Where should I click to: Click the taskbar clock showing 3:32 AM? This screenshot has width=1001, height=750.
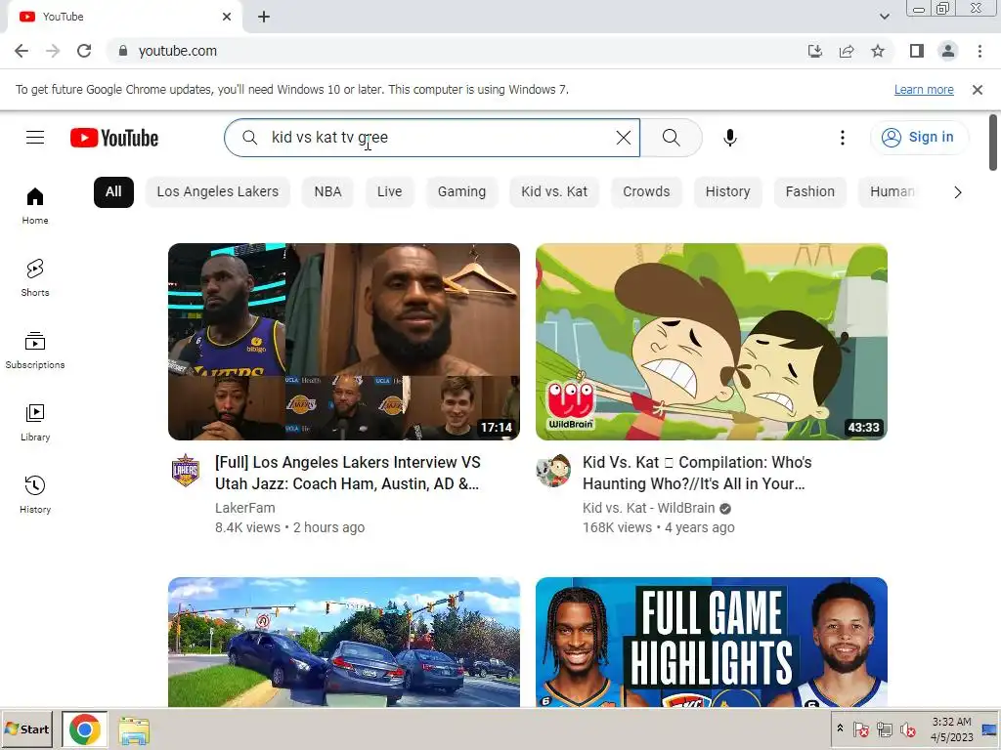point(951,729)
